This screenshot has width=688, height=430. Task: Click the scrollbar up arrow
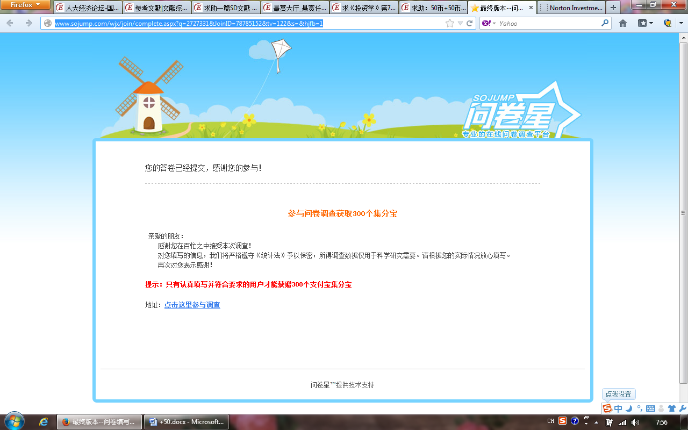[683, 37]
